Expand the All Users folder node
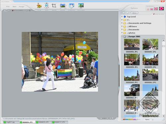This screenshot has height=124, width=166. point(122,26)
